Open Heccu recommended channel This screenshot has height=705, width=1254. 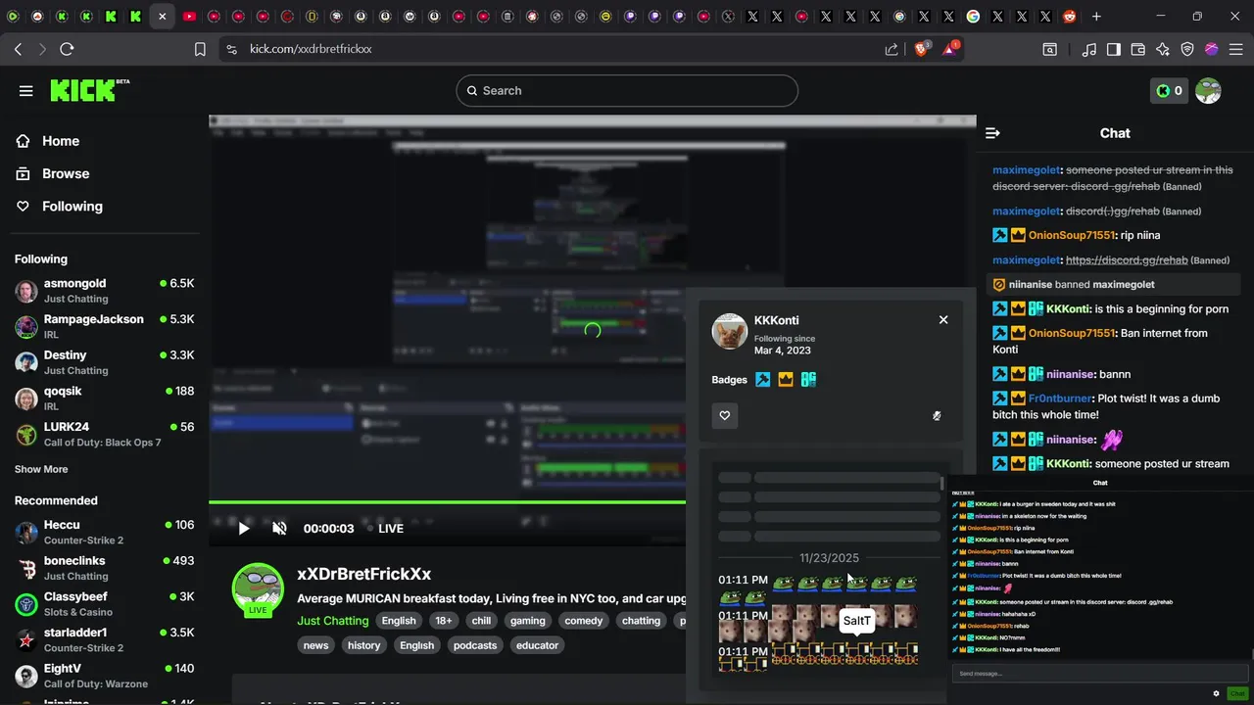[x=105, y=532]
